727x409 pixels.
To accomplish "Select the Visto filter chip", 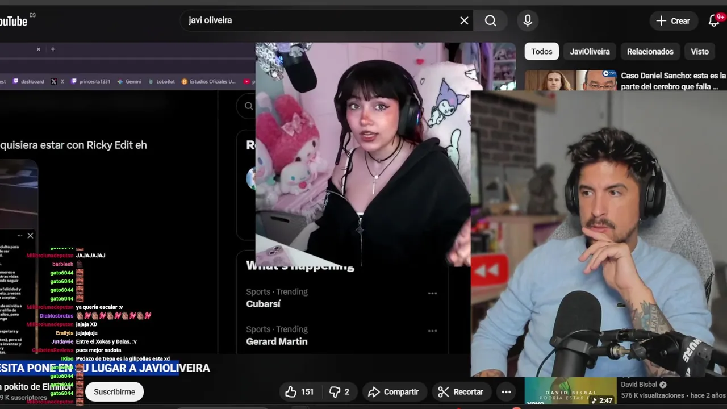I will click(700, 52).
